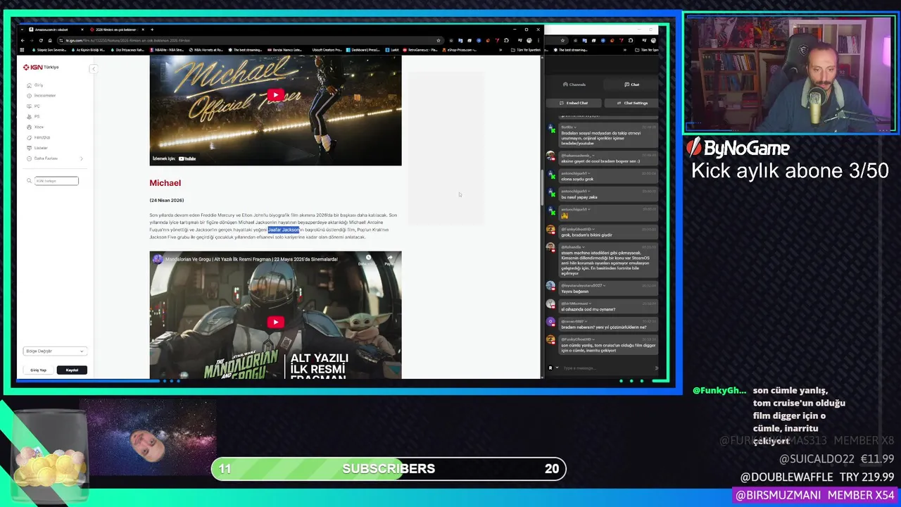
Task: Switch to Chat tab in chat window
Action: [x=631, y=84]
